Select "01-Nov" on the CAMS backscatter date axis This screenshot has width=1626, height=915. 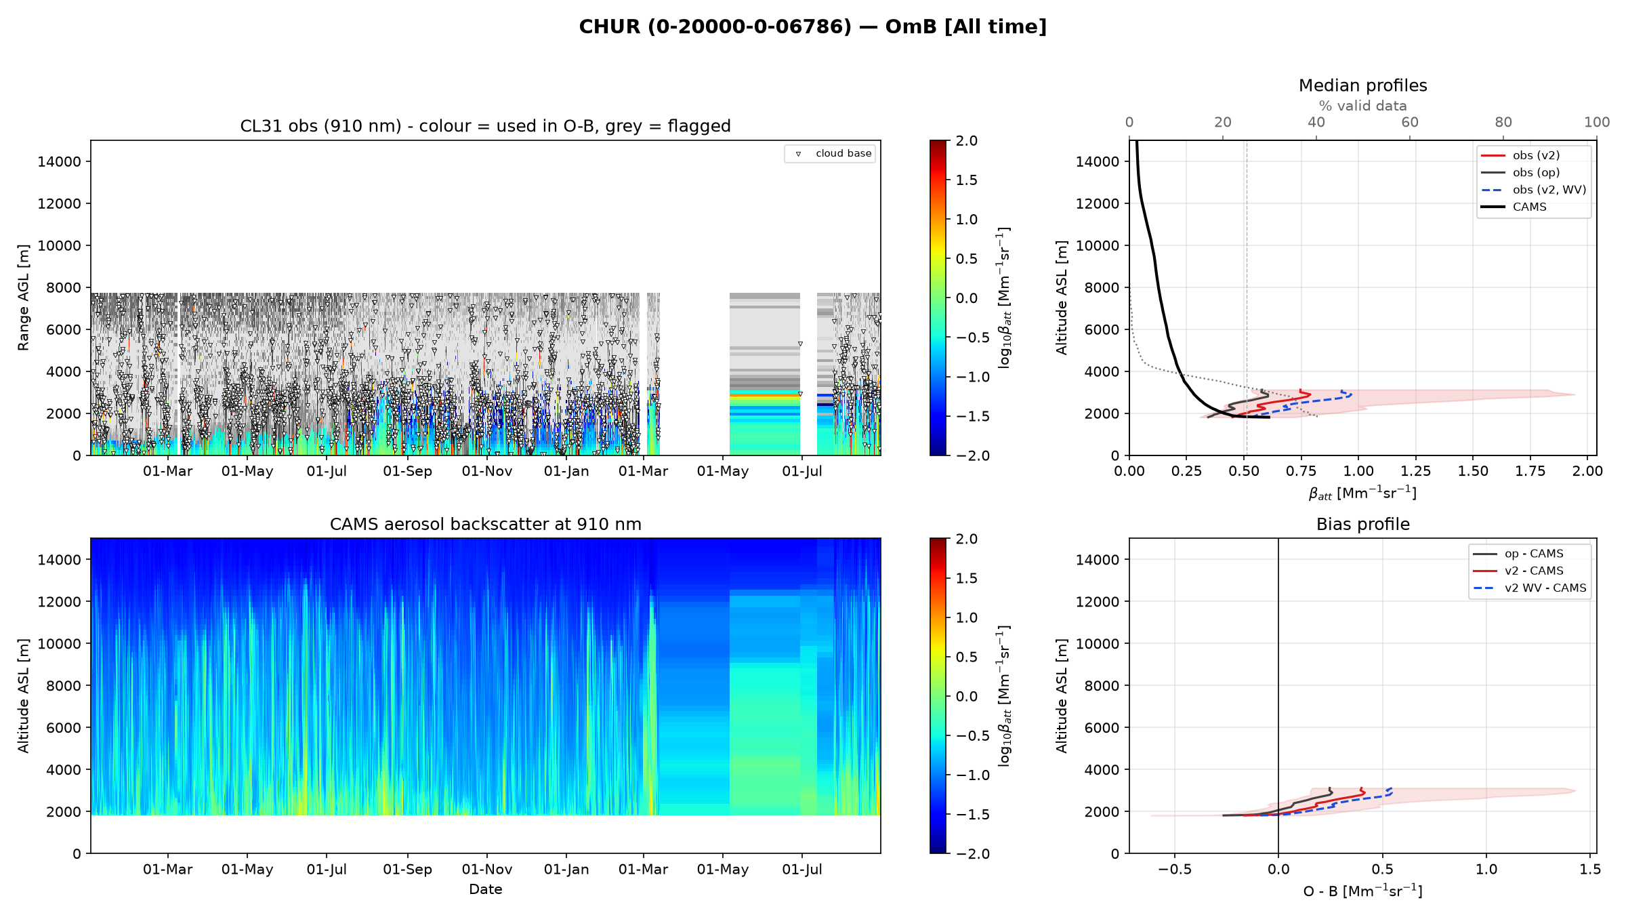pyautogui.click(x=487, y=870)
